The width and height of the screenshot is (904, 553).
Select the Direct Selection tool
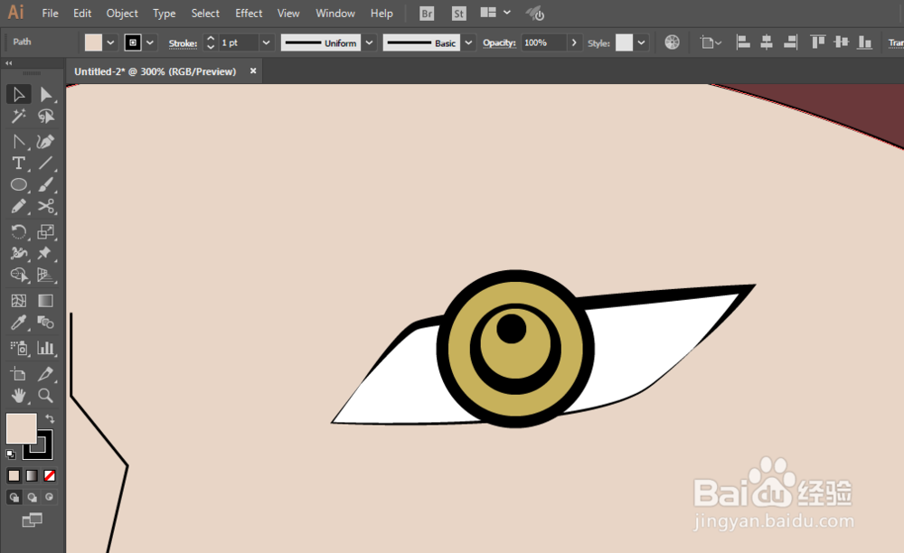(x=45, y=95)
